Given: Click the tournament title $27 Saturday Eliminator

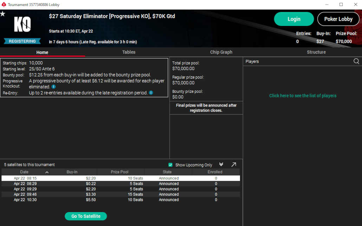Looking at the screenshot, I should (112, 16).
